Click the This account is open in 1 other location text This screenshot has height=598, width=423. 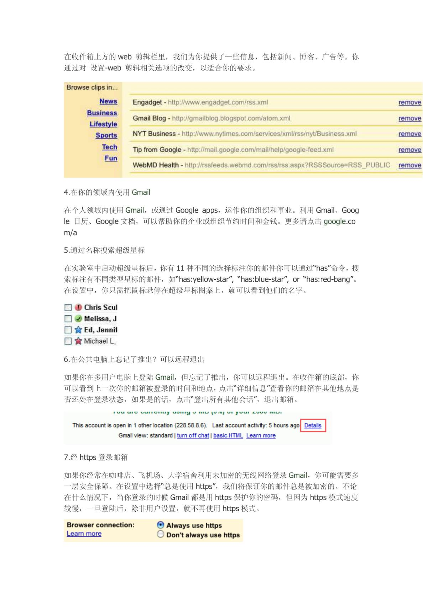(x=140, y=426)
